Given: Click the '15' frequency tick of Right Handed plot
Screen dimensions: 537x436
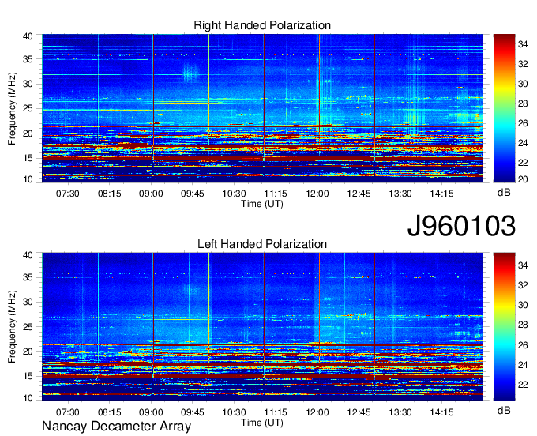Looking at the screenshot, I should [x=28, y=158].
